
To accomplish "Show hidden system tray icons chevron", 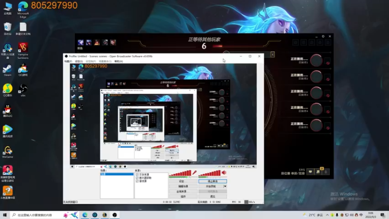I will coord(327,215).
